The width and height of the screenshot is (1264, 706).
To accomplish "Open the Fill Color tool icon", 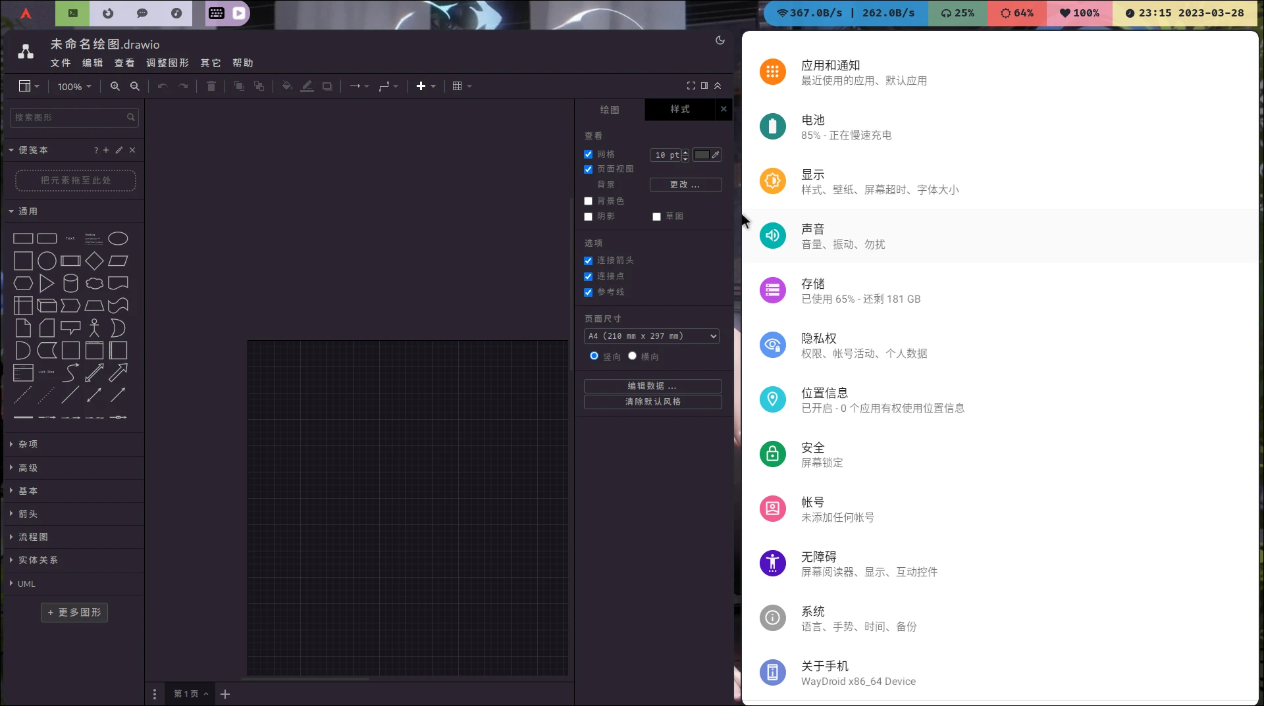I will tap(286, 86).
